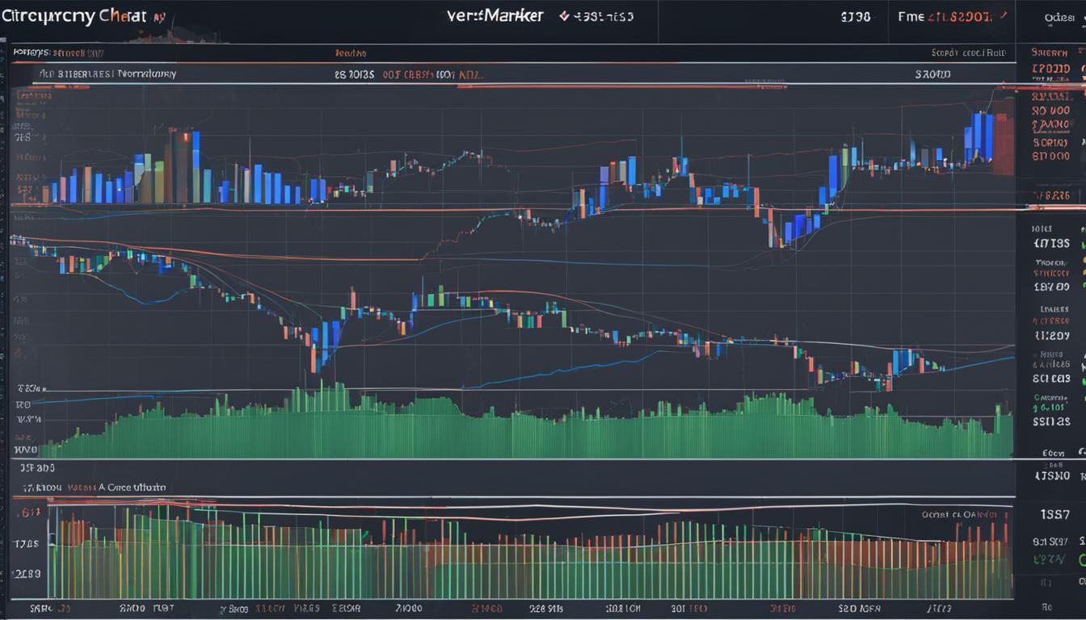Select the Sinerh header in the right panel
The height and width of the screenshot is (620, 1086).
point(1050,52)
